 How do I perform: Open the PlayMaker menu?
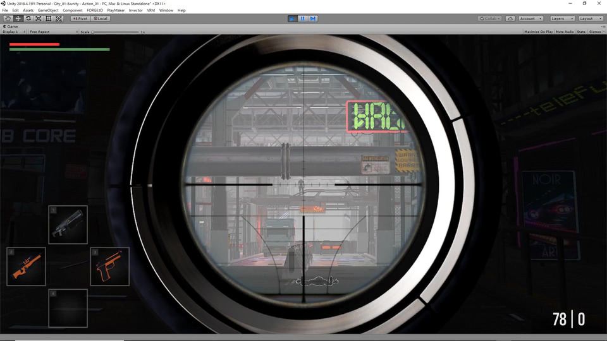click(116, 11)
